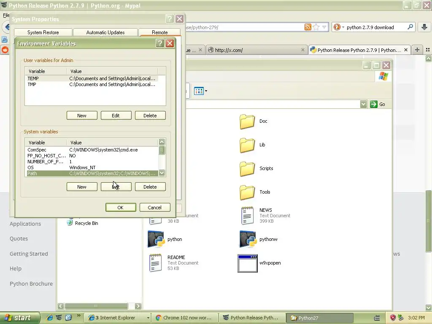Select the FP_NO_HOST_C... variable row
Viewport: 432px width, 324px height.
92,156
